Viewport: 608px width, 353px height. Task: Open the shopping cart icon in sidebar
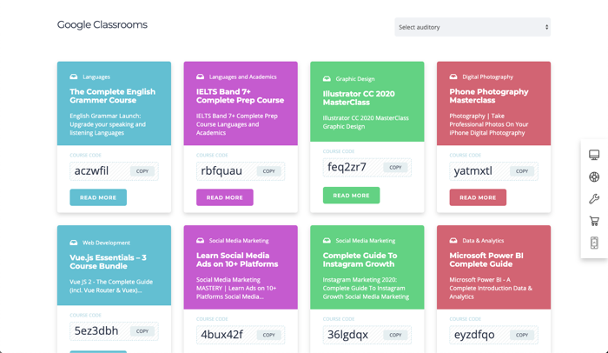click(594, 221)
